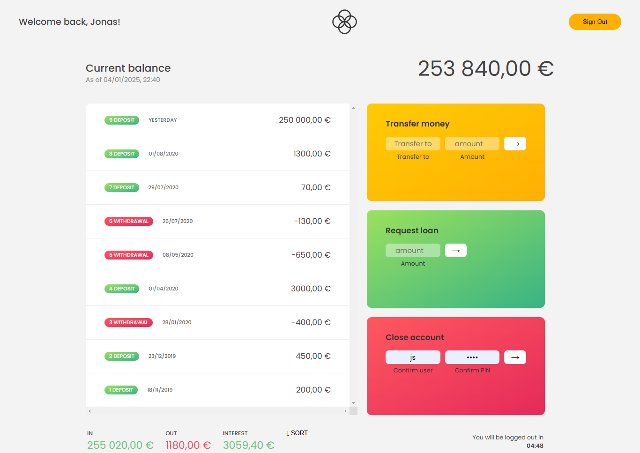Click the movements list scroll-up arrow
Image resolution: width=640 pixels, height=453 pixels.
pos(353,108)
